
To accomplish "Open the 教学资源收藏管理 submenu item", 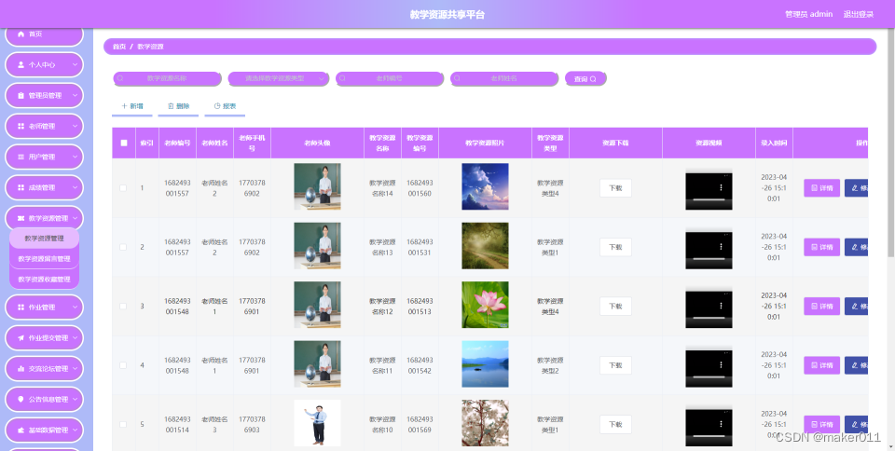I will 44,280.
